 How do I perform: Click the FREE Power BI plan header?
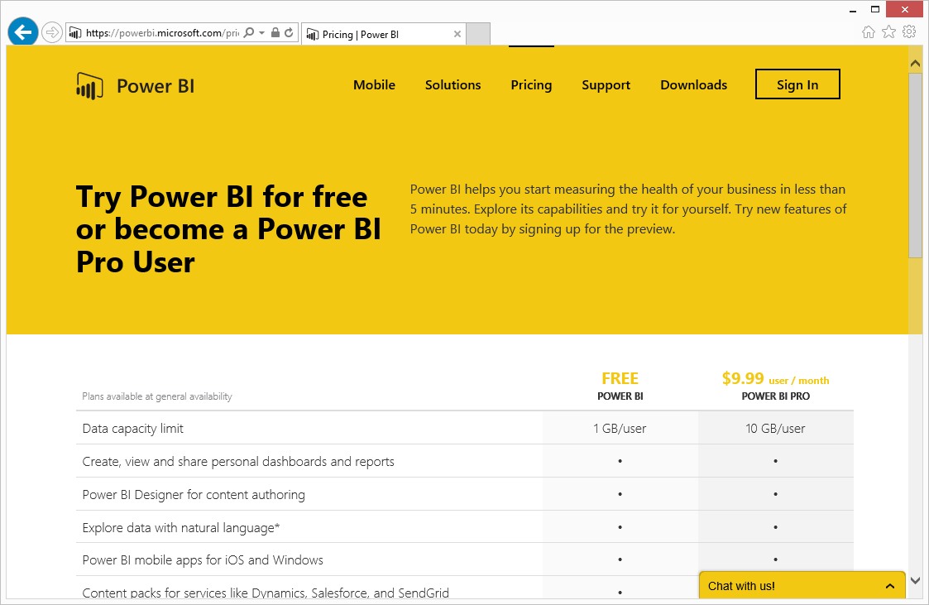click(620, 387)
